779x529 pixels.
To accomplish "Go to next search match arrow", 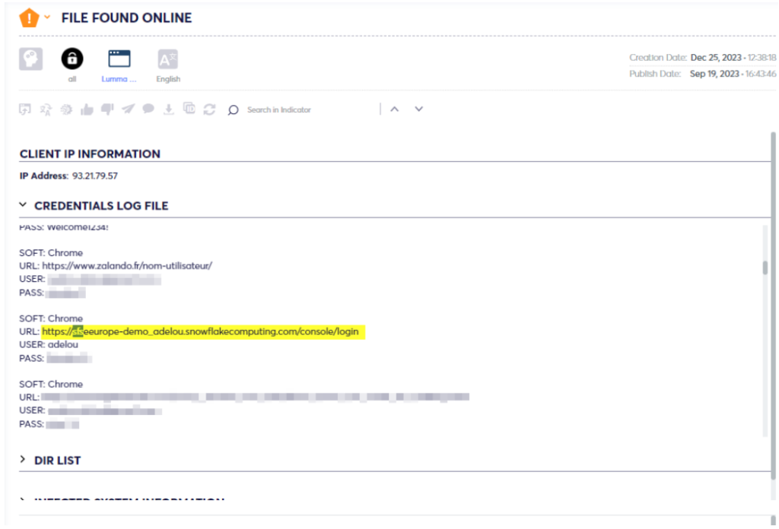I will (419, 109).
